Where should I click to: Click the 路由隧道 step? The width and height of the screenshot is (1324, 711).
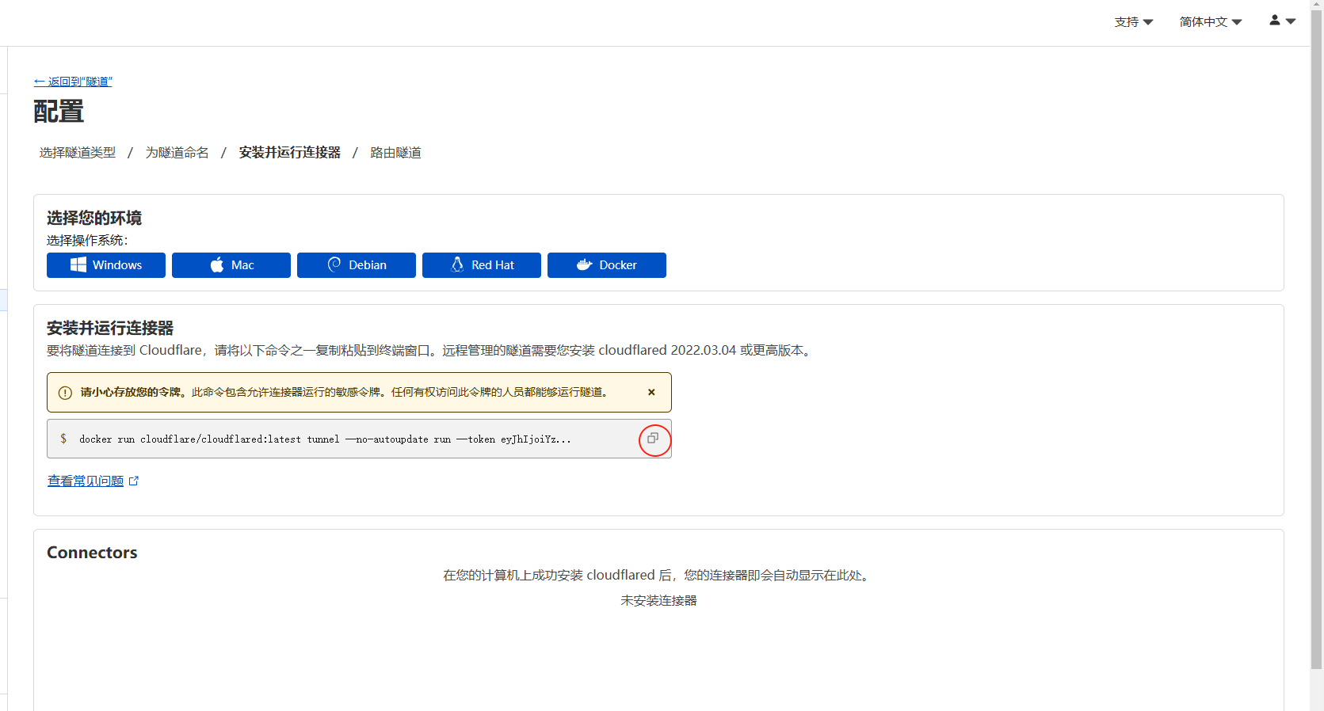pyautogui.click(x=396, y=153)
